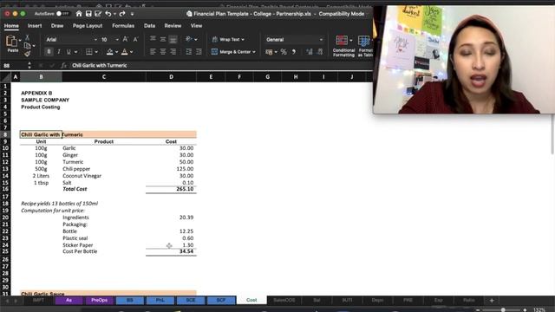Select the Cost Per Bottle value 34.54

pyautogui.click(x=171, y=251)
